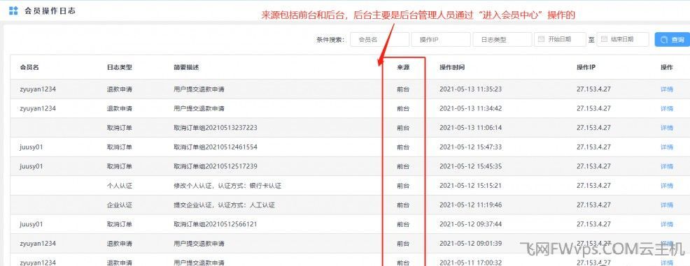Select timestamp 2021-05-12 11:19:46
The image size is (690, 266).
coord(470,205)
